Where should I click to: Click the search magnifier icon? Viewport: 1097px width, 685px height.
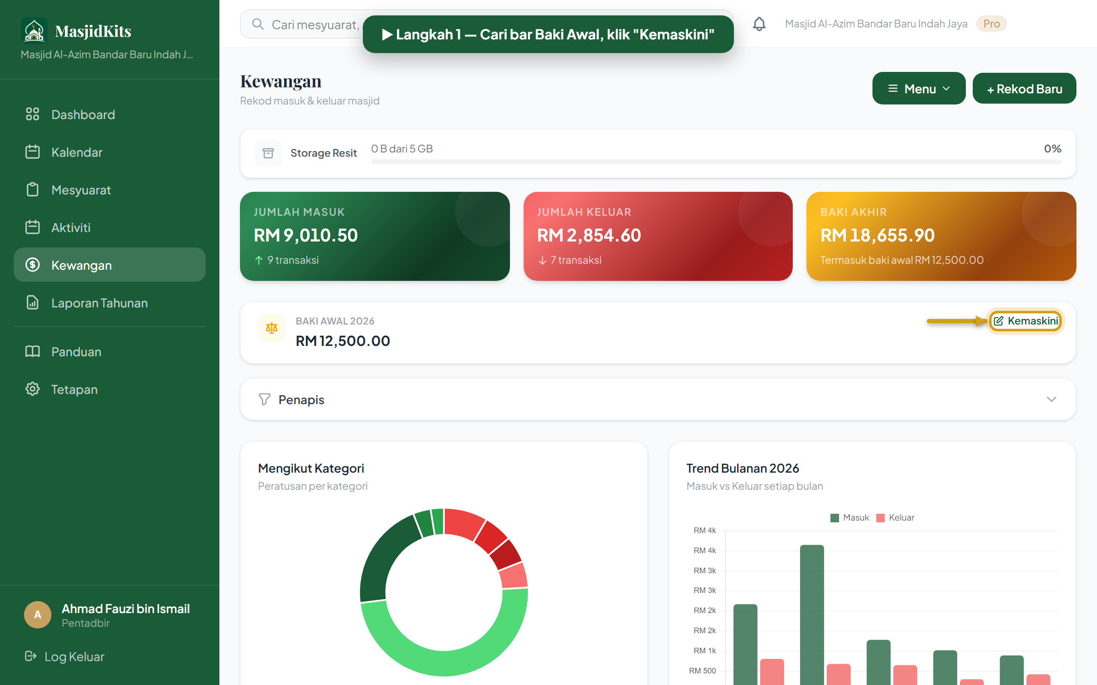tap(258, 24)
